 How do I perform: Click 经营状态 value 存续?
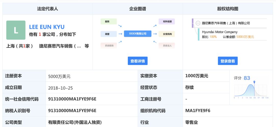190,87
